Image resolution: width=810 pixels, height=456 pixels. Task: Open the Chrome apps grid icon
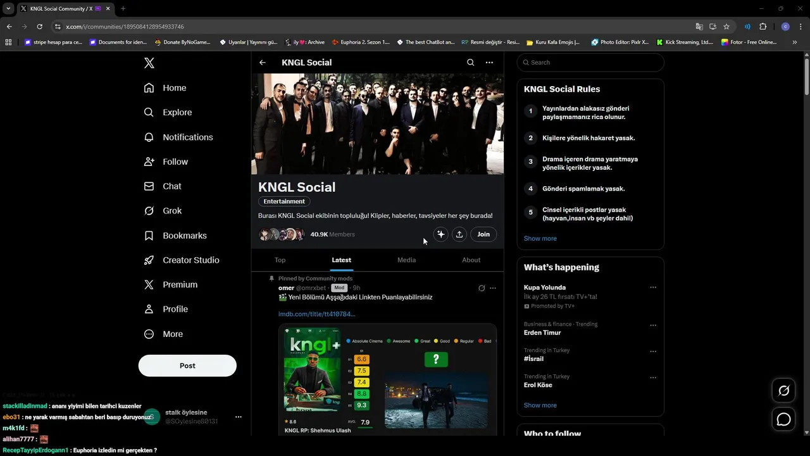(x=8, y=42)
